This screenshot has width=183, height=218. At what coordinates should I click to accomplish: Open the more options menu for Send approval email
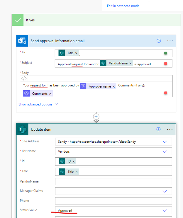(170, 41)
